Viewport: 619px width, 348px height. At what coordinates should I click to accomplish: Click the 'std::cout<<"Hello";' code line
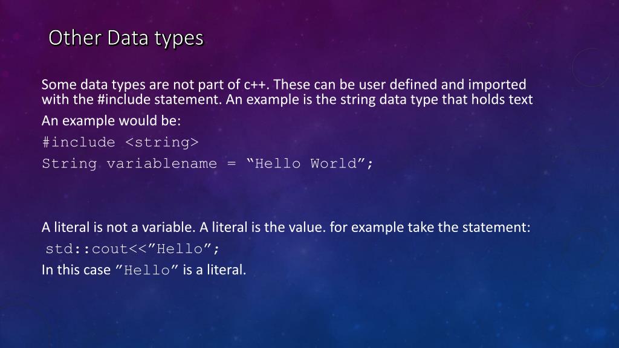[132, 248]
